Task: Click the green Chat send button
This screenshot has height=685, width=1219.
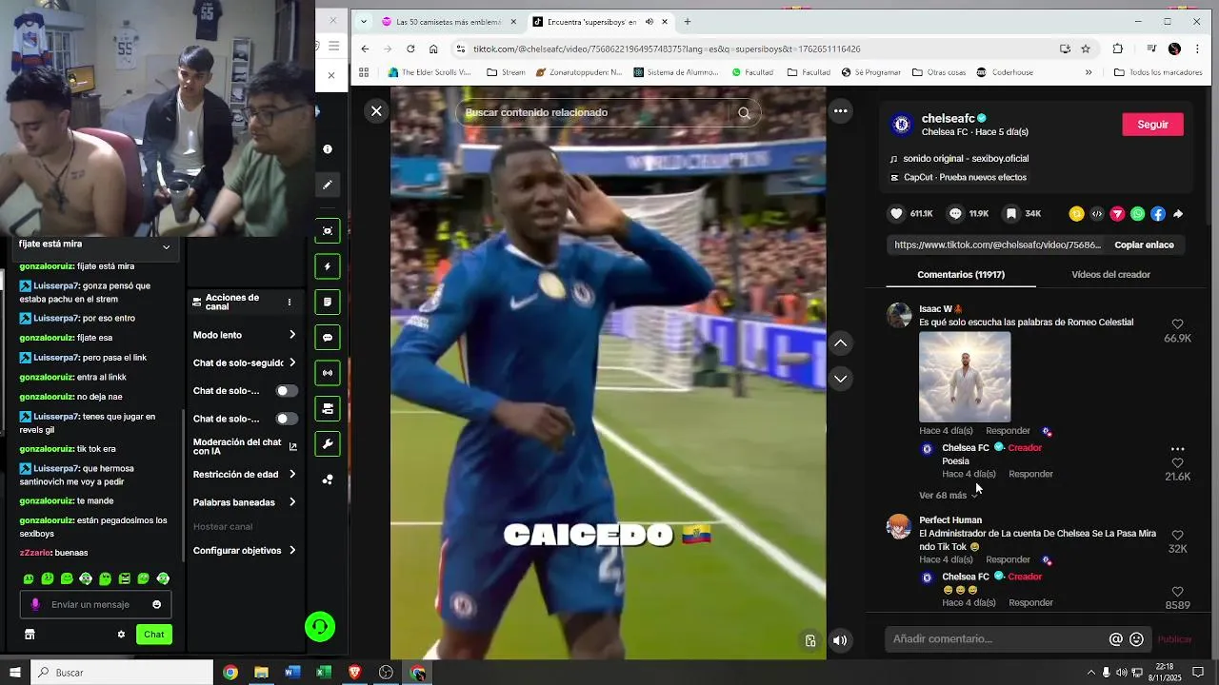Action: pyautogui.click(x=154, y=635)
